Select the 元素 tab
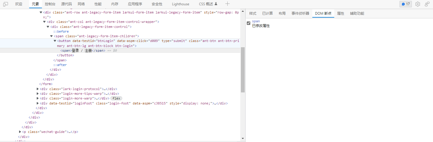Viewport: 433px width, 142px height. click(35, 4)
